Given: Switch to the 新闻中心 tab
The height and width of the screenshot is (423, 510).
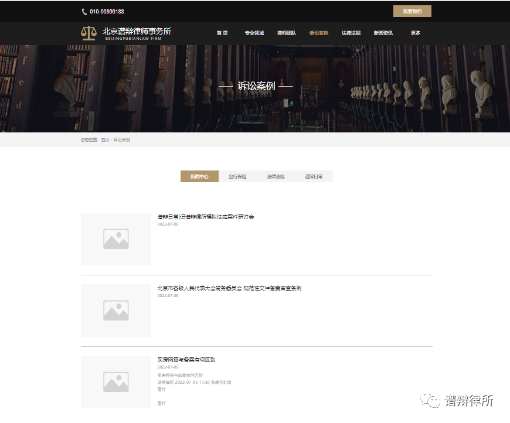Looking at the screenshot, I should pyautogui.click(x=199, y=176).
